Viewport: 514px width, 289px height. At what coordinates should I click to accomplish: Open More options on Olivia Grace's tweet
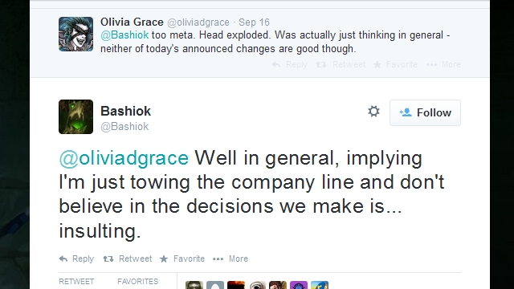(x=443, y=64)
